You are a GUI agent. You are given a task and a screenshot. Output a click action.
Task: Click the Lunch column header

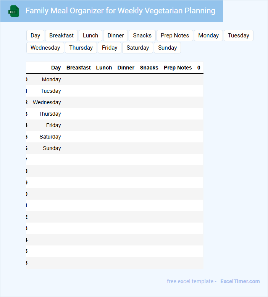point(104,68)
